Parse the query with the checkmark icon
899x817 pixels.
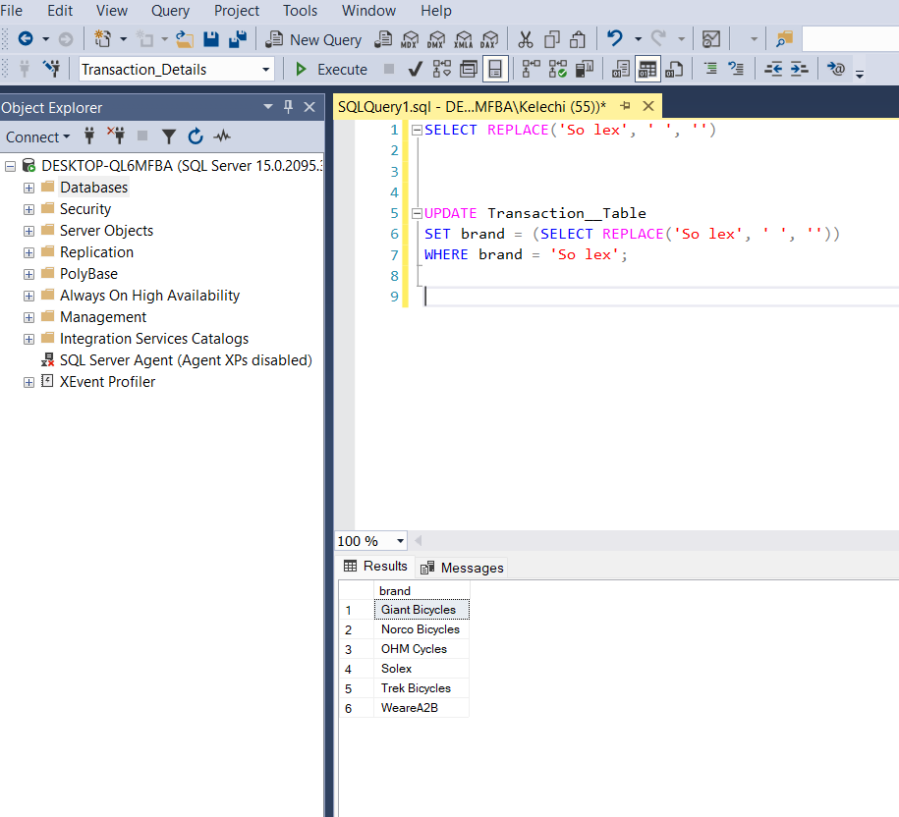[414, 68]
